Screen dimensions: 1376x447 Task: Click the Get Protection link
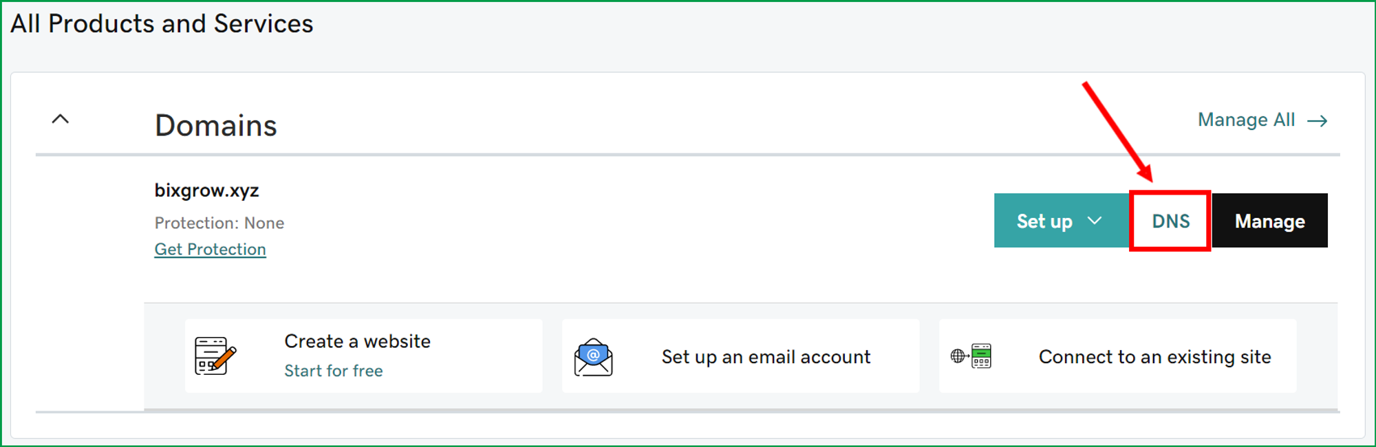(210, 249)
